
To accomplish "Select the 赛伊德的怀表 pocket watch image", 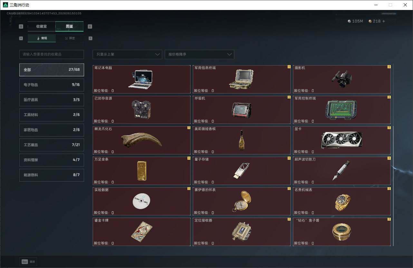I will tap(241, 201).
